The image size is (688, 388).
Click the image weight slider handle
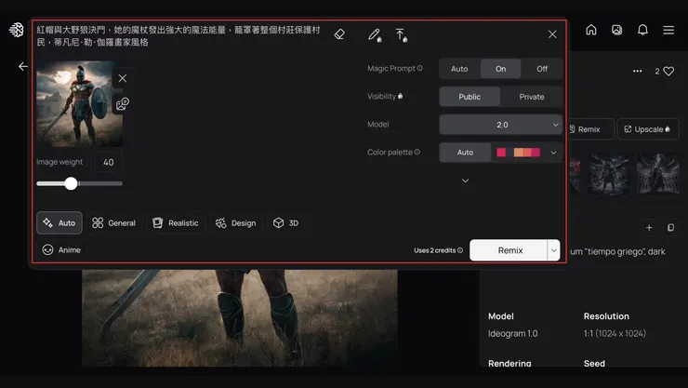71,183
